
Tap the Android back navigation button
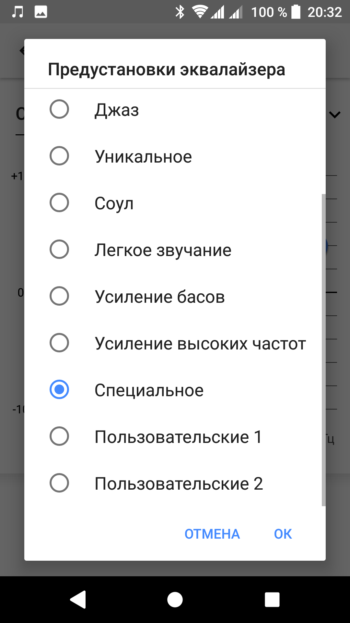pyautogui.click(x=78, y=599)
